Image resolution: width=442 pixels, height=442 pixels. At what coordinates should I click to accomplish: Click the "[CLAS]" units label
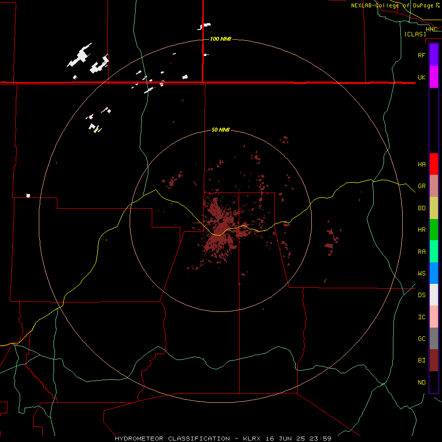(415, 34)
